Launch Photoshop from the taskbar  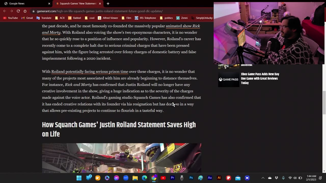[x=191, y=178]
